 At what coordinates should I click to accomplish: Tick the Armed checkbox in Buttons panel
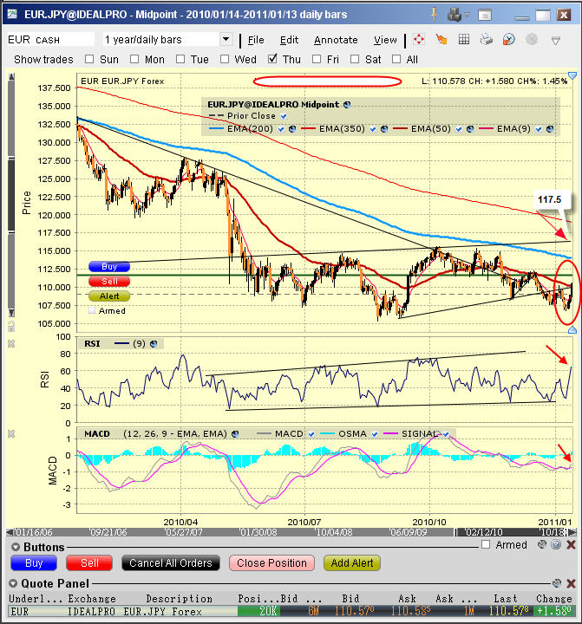point(486,544)
